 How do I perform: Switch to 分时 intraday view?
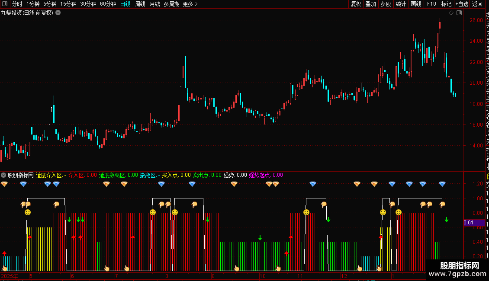[17, 4]
